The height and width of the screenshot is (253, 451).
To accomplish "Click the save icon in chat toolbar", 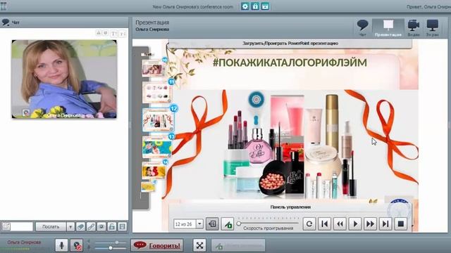I will (122, 226).
